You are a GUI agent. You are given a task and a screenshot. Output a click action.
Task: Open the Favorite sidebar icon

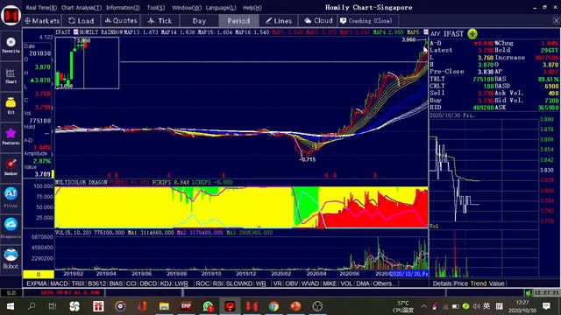(11, 45)
